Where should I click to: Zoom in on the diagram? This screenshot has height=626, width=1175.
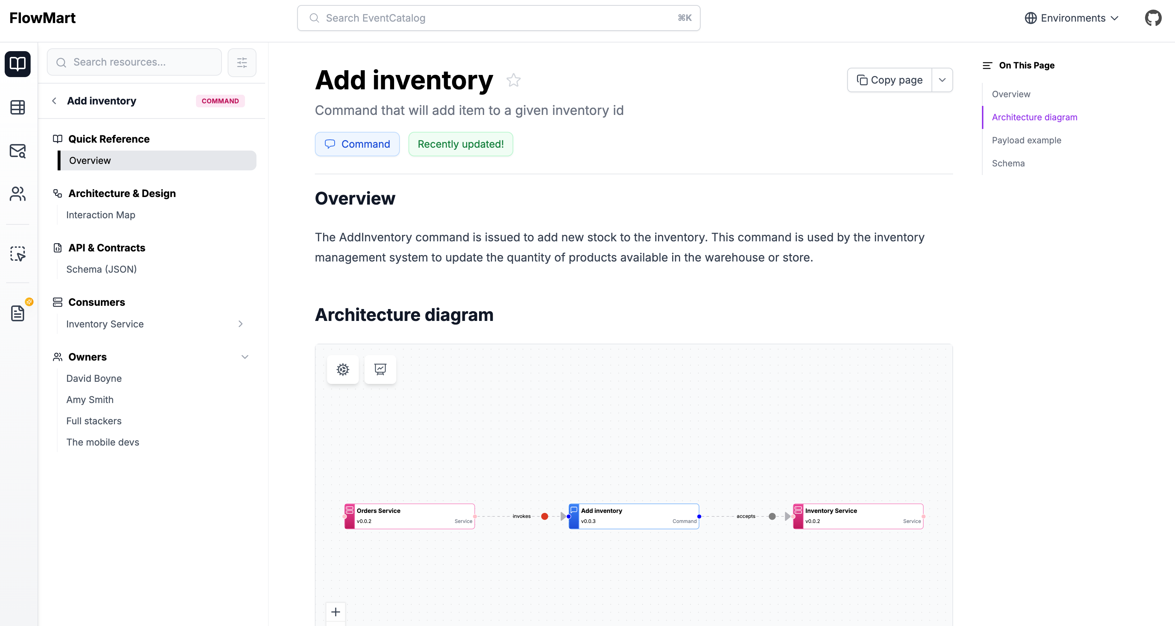pos(336,612)
